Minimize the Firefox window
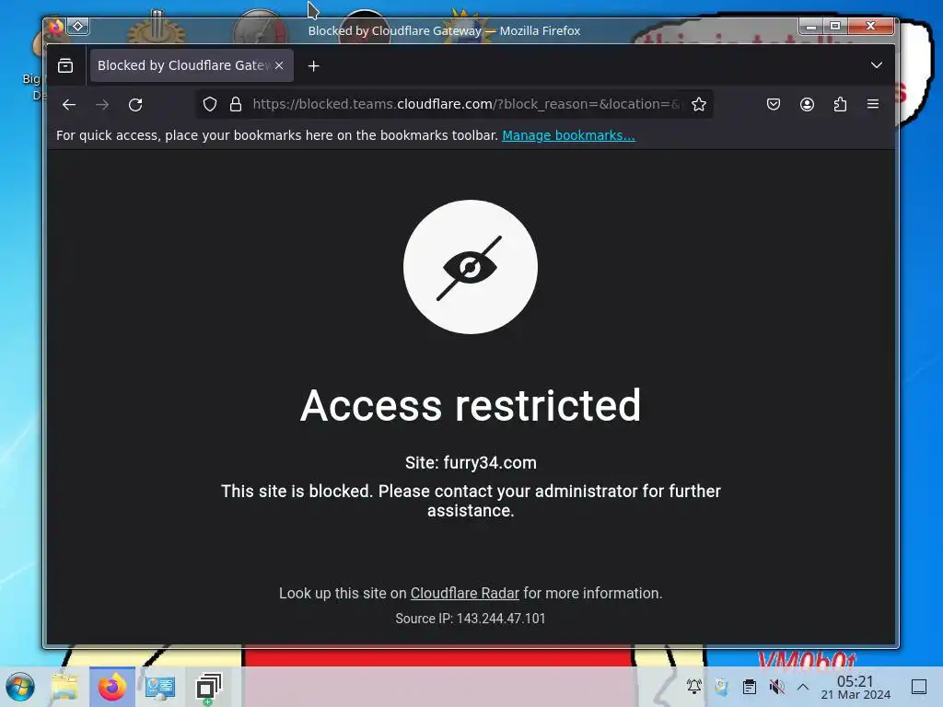The height and width of the screenshot is (707, 943). click(811, 26)
